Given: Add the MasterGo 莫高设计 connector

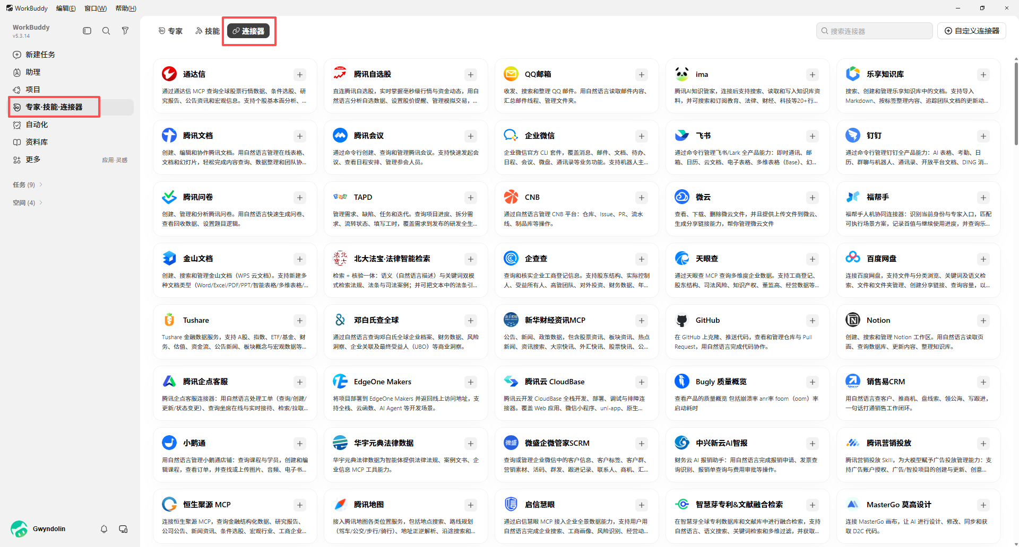Looking at the screenshot, I should 983,505.
